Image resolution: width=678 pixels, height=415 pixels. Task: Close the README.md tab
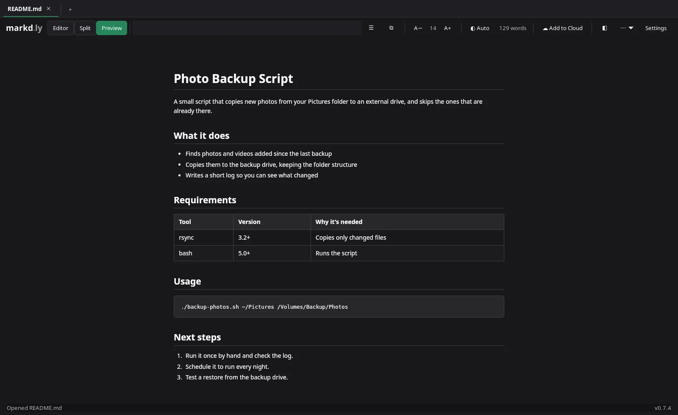(x=49, y=8)
